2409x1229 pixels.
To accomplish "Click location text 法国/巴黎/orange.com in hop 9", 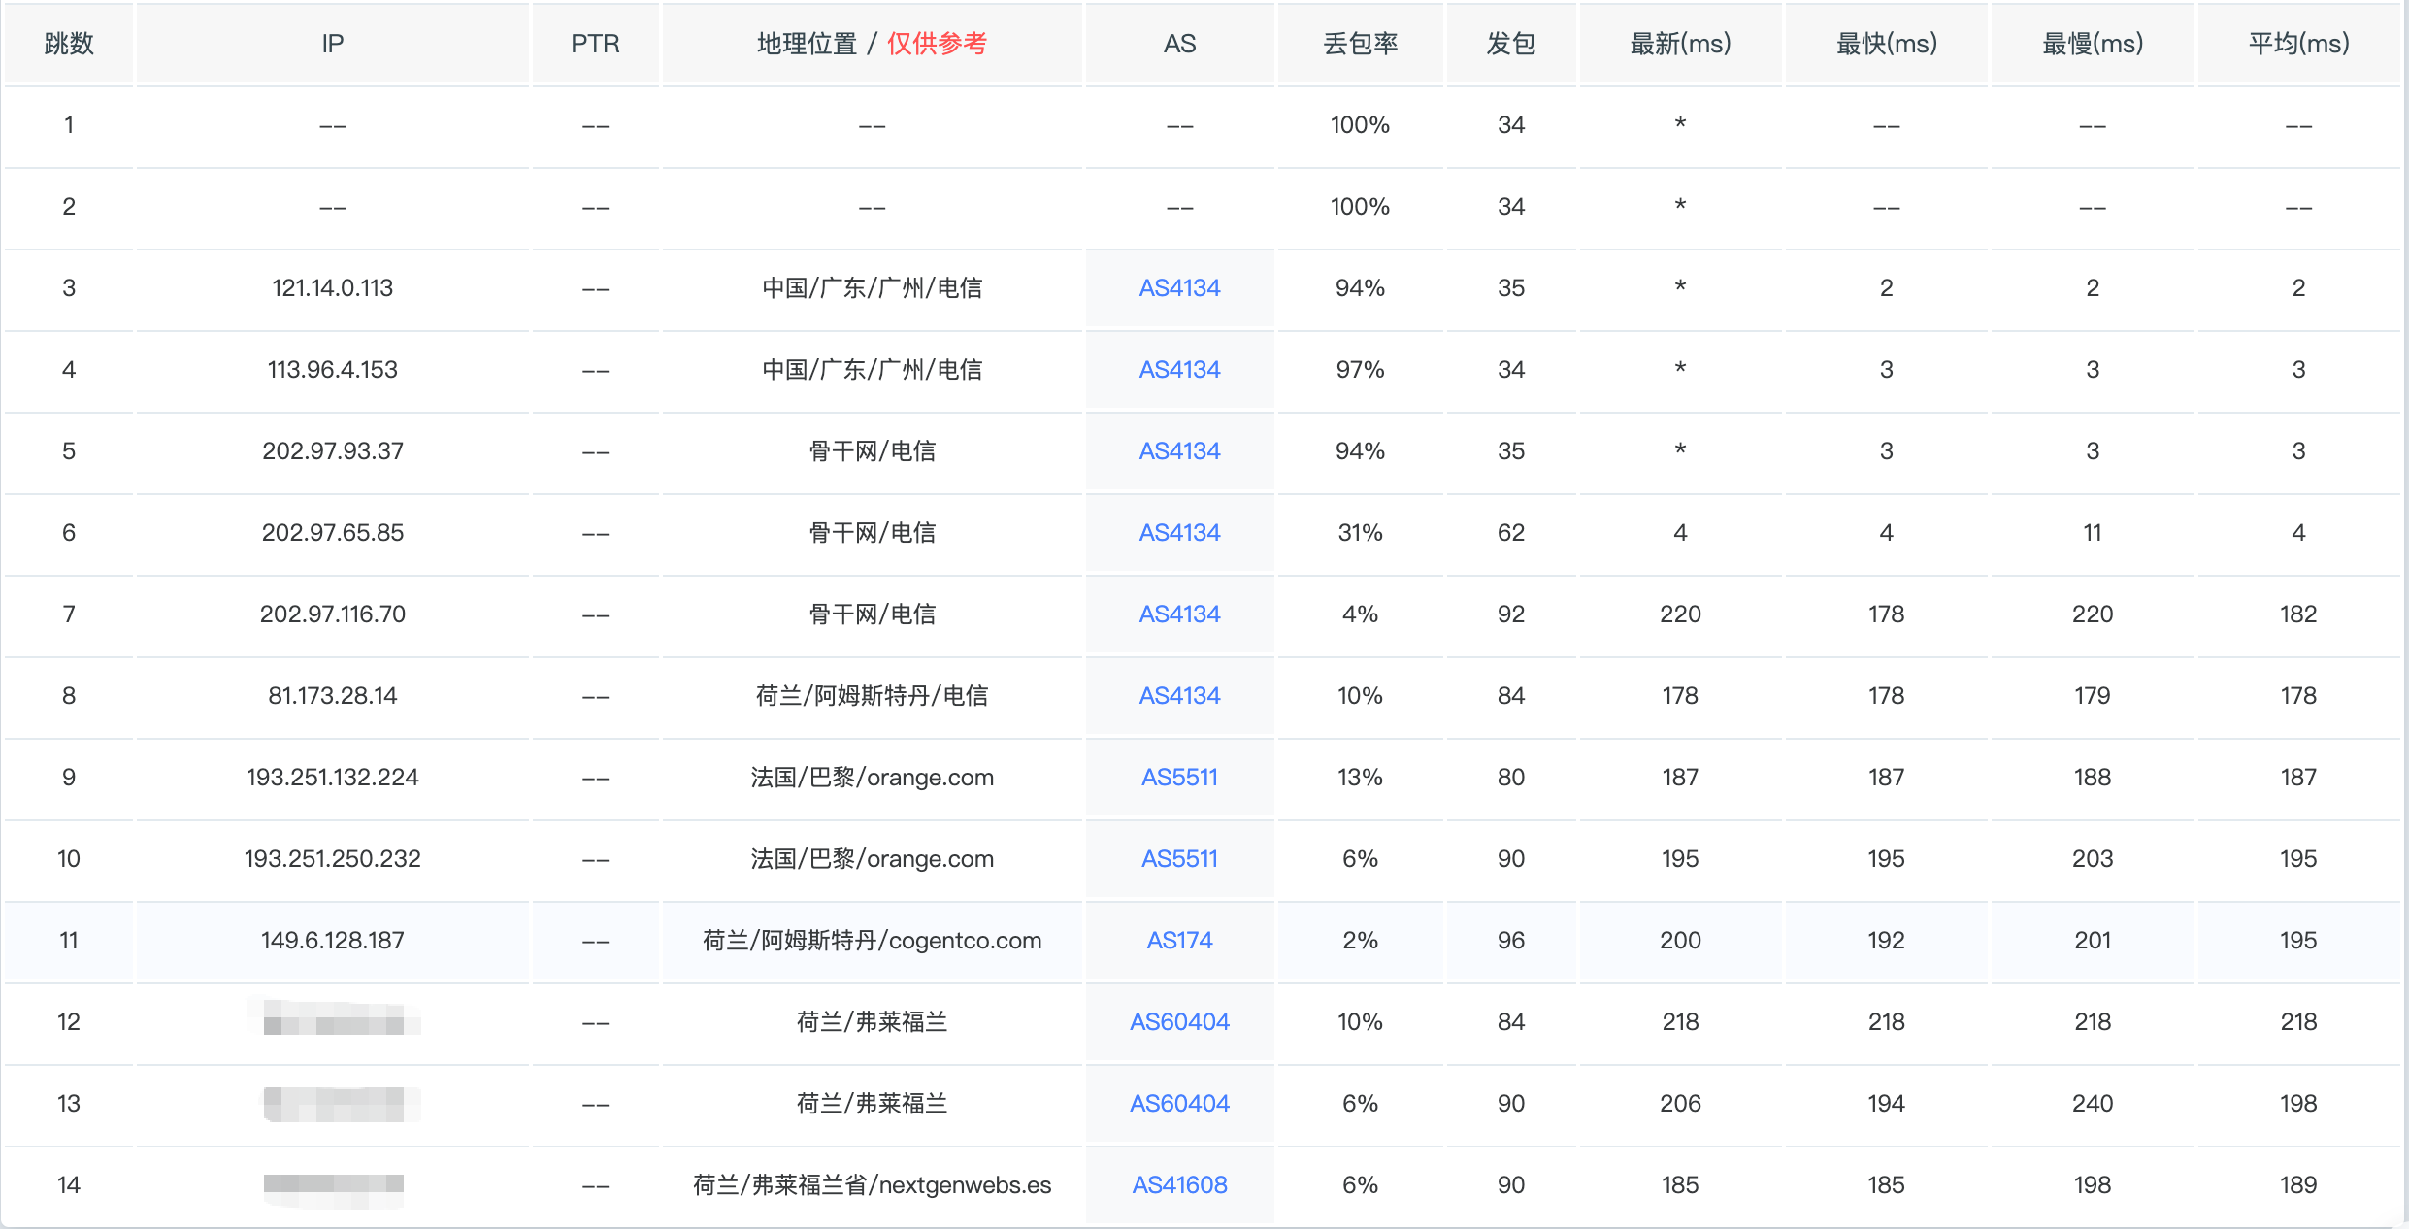I will [872, 778].
